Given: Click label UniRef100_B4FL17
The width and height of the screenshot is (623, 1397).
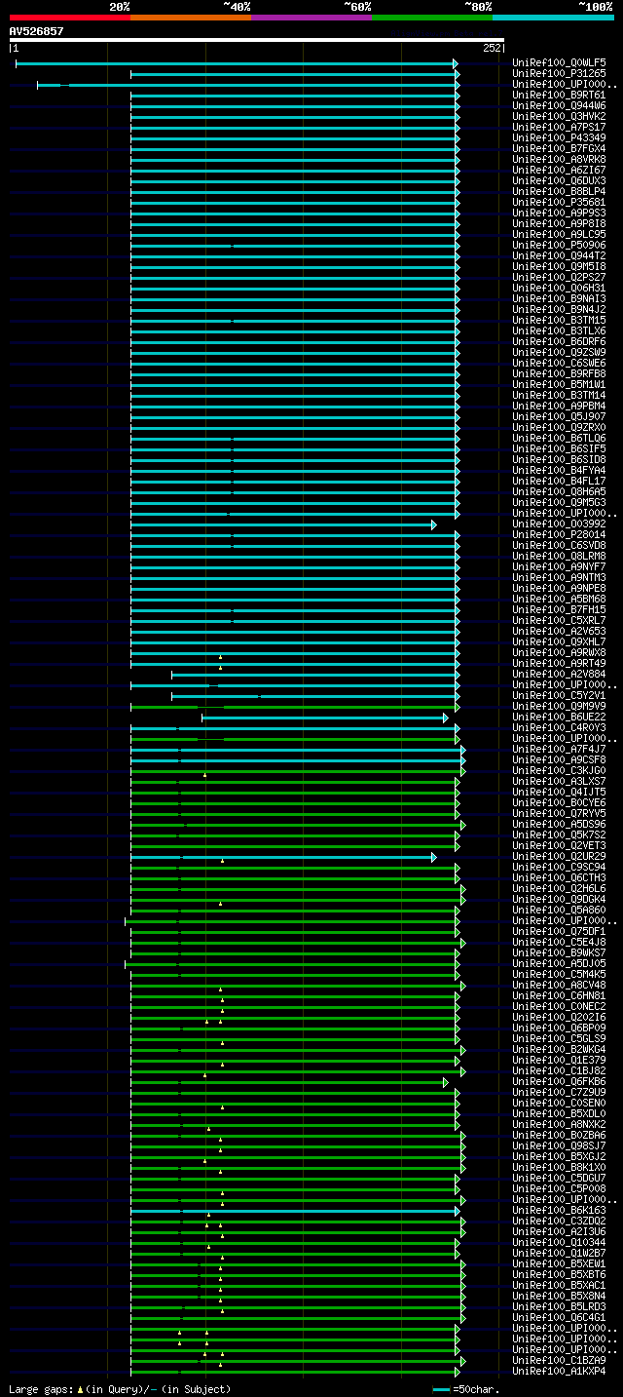Looking at the screenshot, I should [x=559, y=482].
